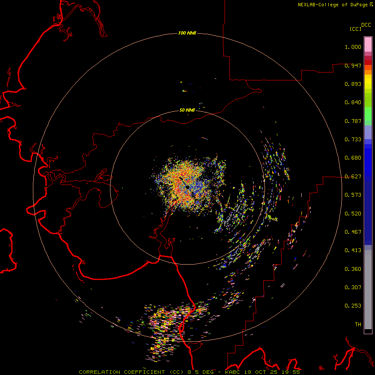Viewport: 375px width, 375px height.
Task: Click the CORRELATION COEFFICIENT (CC) caption text
Action: [131, 372]
